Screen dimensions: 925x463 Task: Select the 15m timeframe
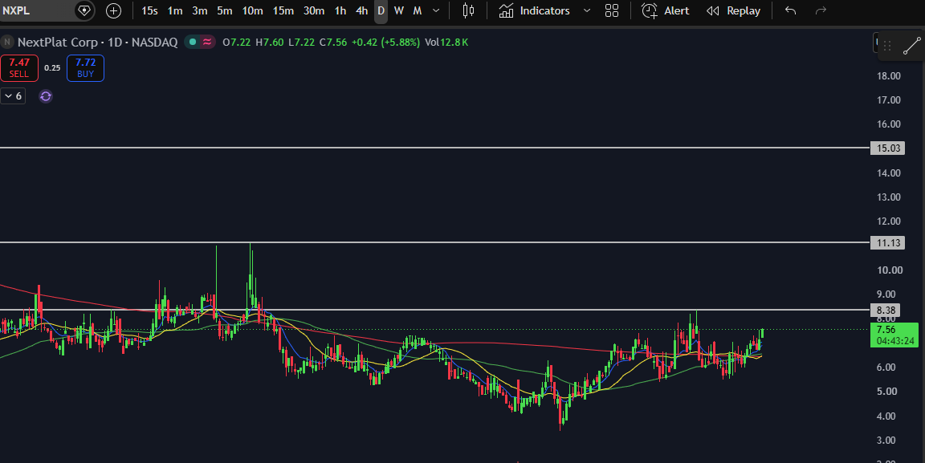click(x=283, y=10)
